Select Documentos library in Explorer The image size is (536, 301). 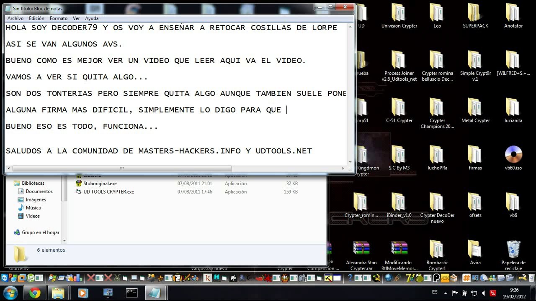pyautogui.click(x=39, y=191)
